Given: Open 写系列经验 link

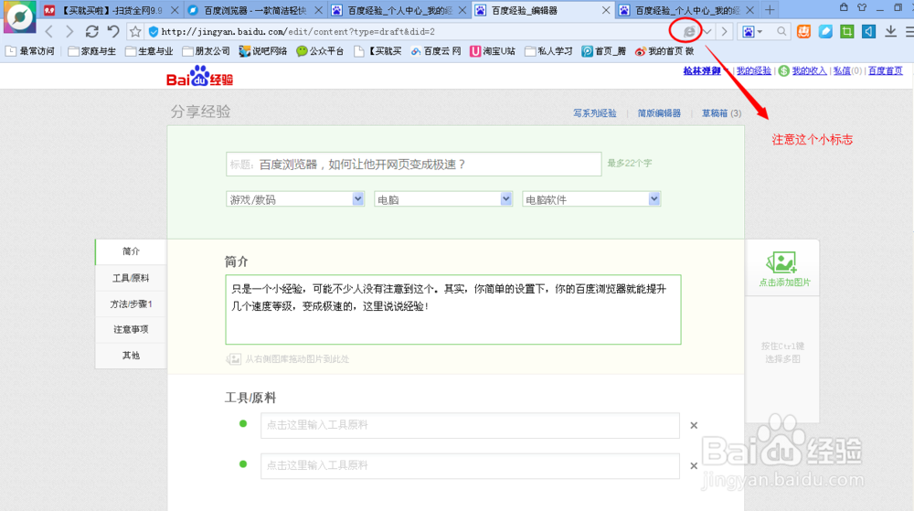Looking at the screenshot, I should 595,113.
